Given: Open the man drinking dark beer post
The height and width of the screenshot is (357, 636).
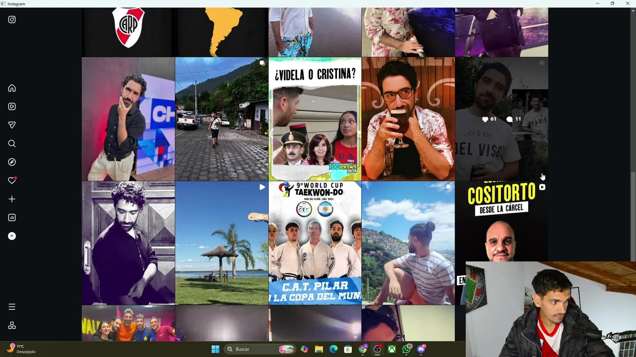Looking at the screenshot, I should tap(408, 119).
